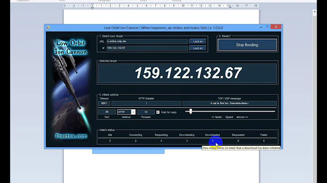The image size is (327, 183).
Task: Click the selected target 159.122.132.67 display
Action: pos(188,73)
